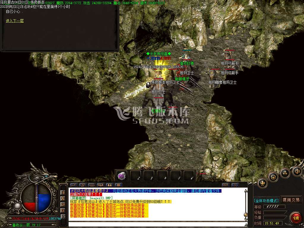304x228 pixels.
Task: Open the red 铺 shop button
Action: coord(296,218)
